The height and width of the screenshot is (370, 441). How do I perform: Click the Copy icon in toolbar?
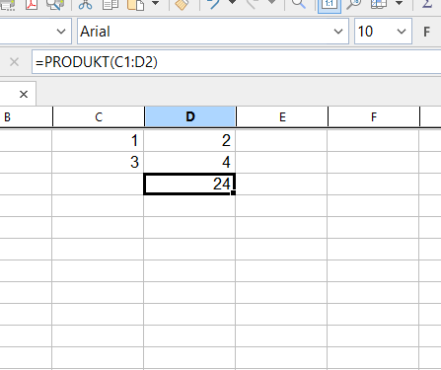point(110,4)
